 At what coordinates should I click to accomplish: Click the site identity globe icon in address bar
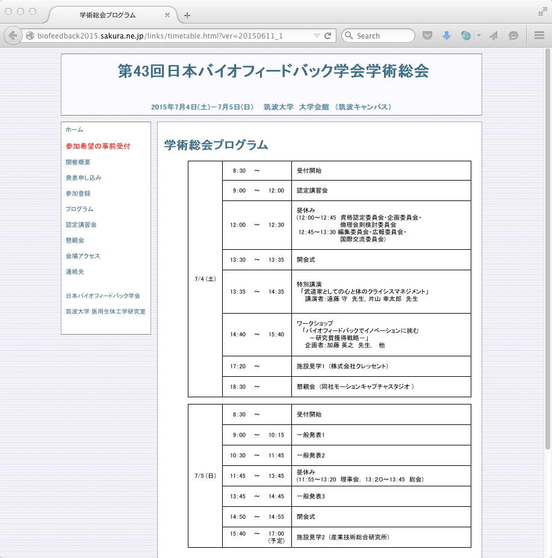[30, 36]
